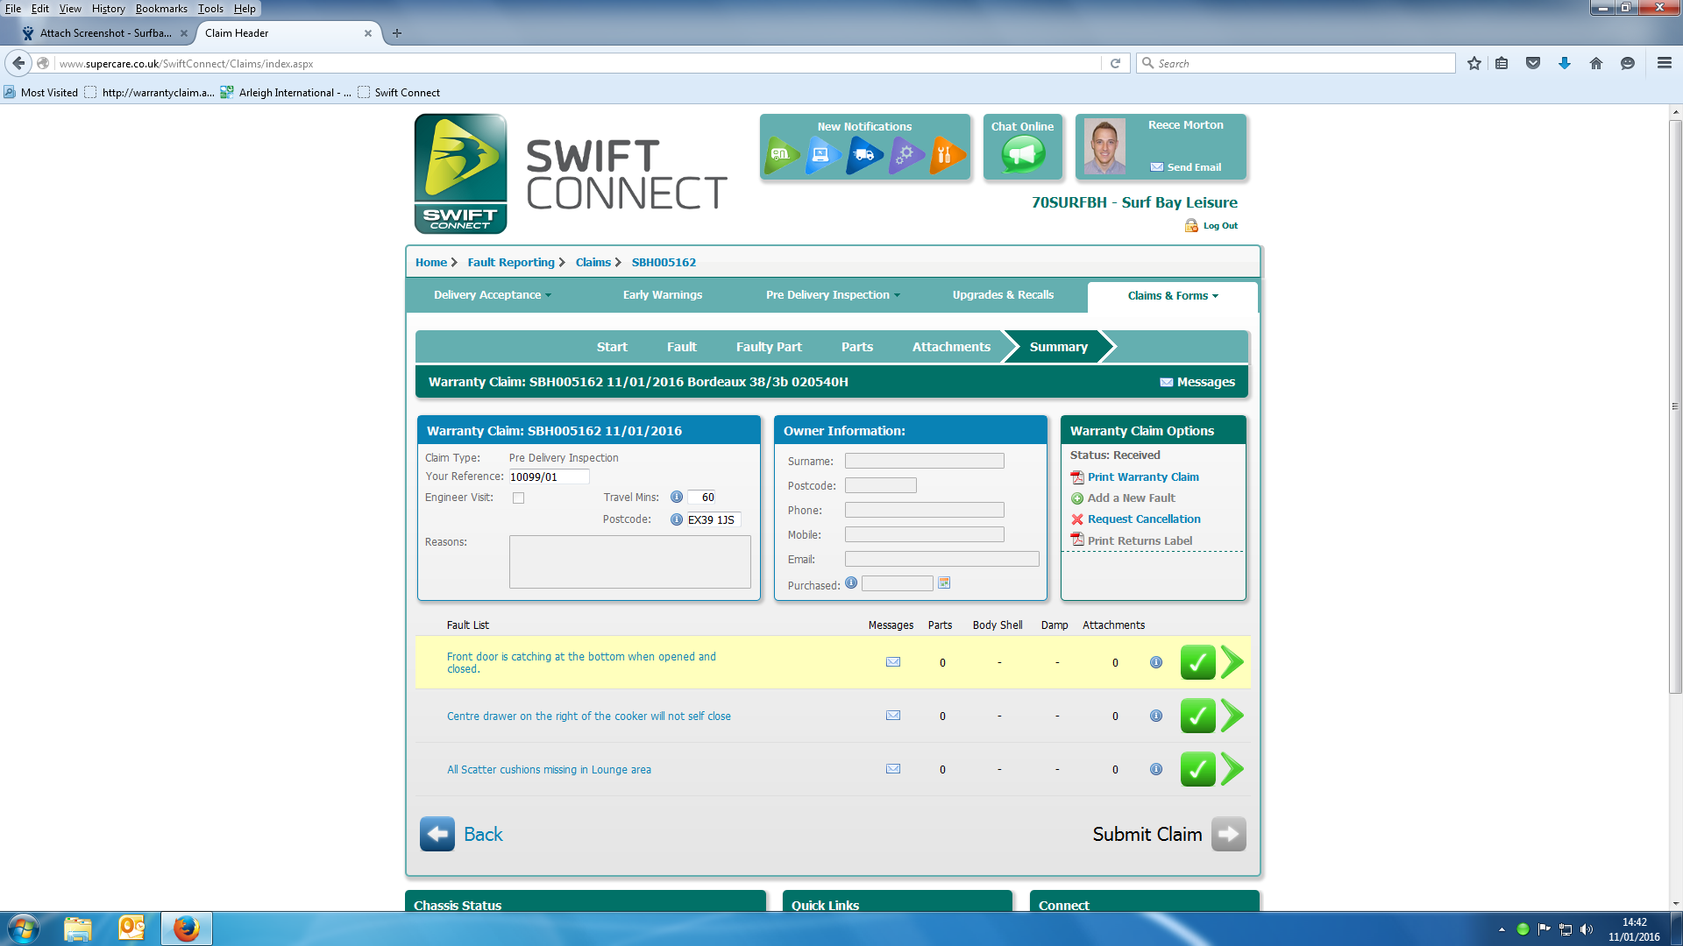Click the Your Reference input field
Screen dimensions: 1683x946
549,477
